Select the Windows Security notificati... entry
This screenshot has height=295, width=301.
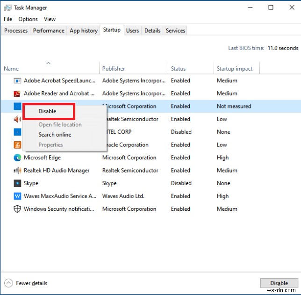point(59,209)
